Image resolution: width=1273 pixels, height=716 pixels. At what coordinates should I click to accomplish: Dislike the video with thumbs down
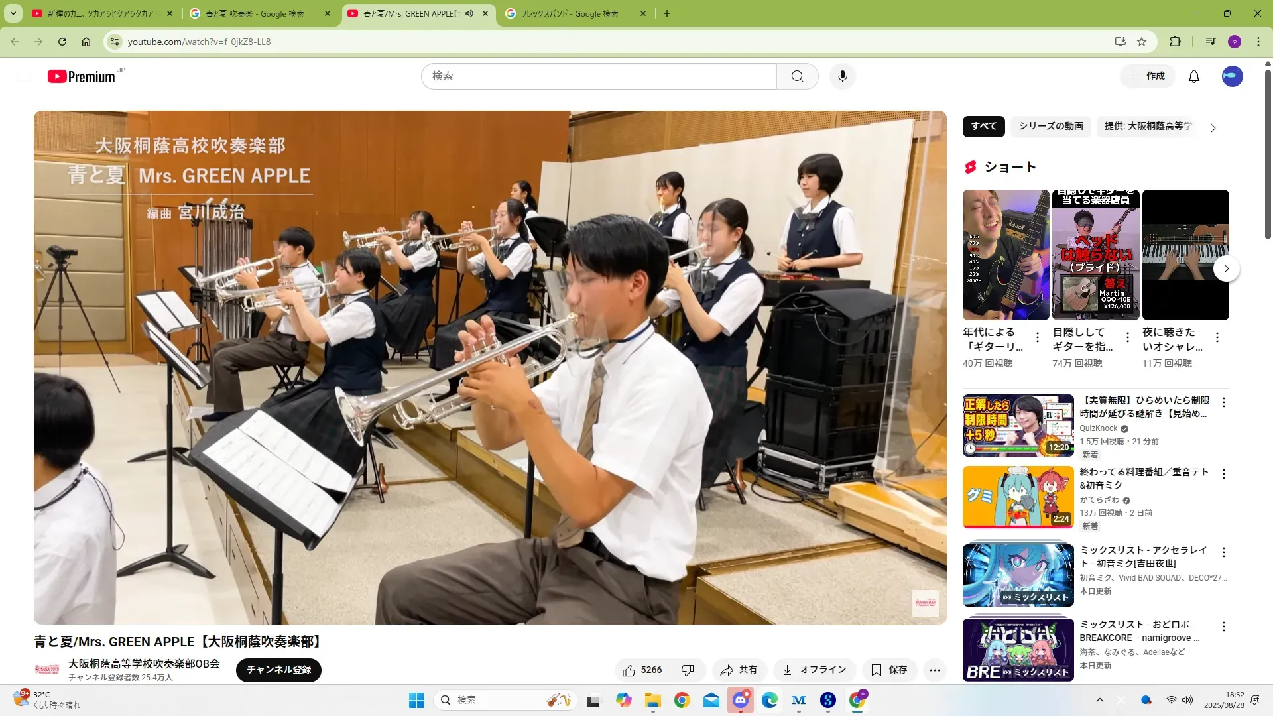click(x=688, y=670)
